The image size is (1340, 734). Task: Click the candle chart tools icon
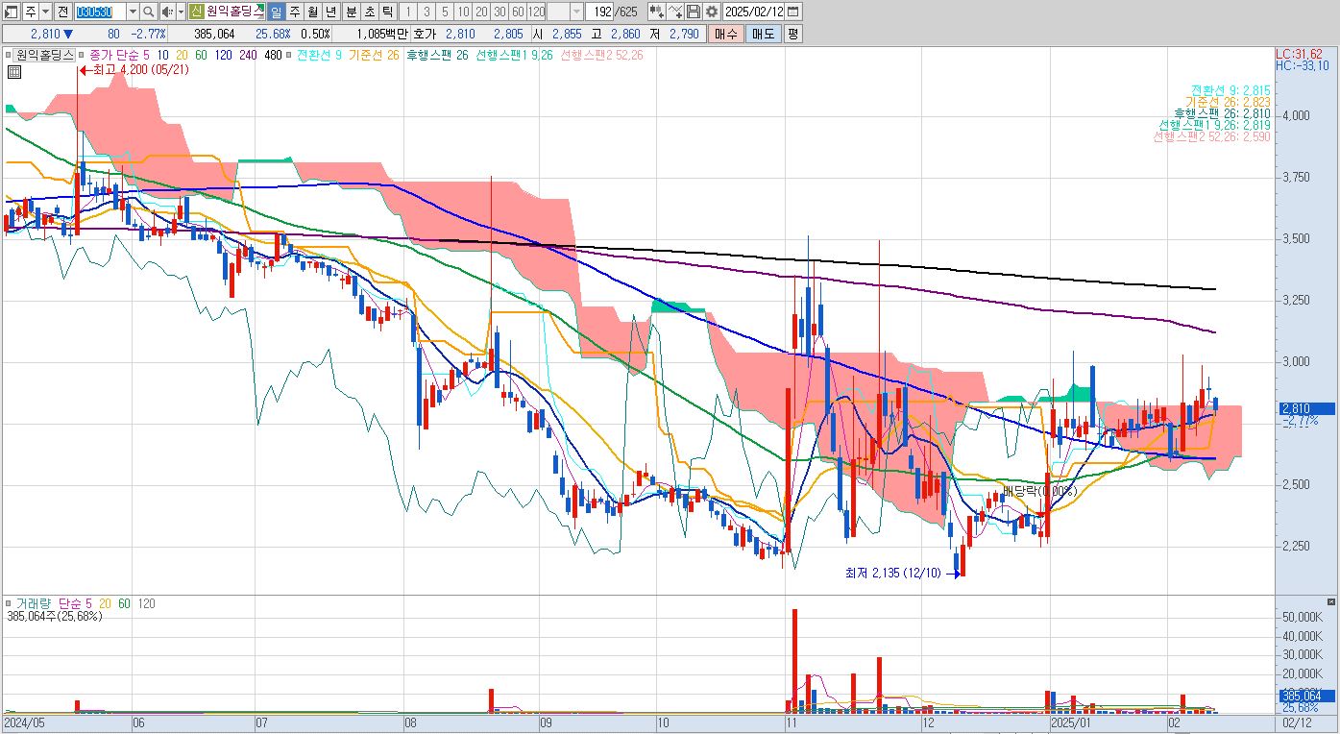[657, 12]
